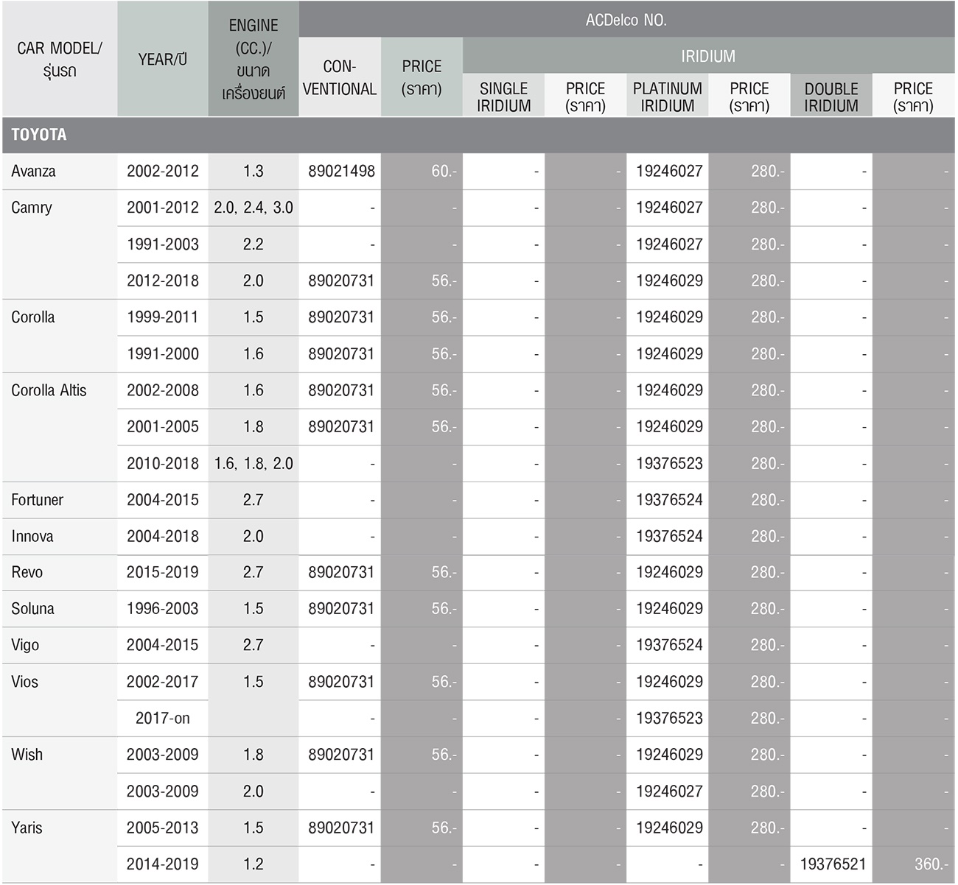Click the SINGLE IRIDIUM column header
The height and width of the screenshot is (885, 958).
504,96
